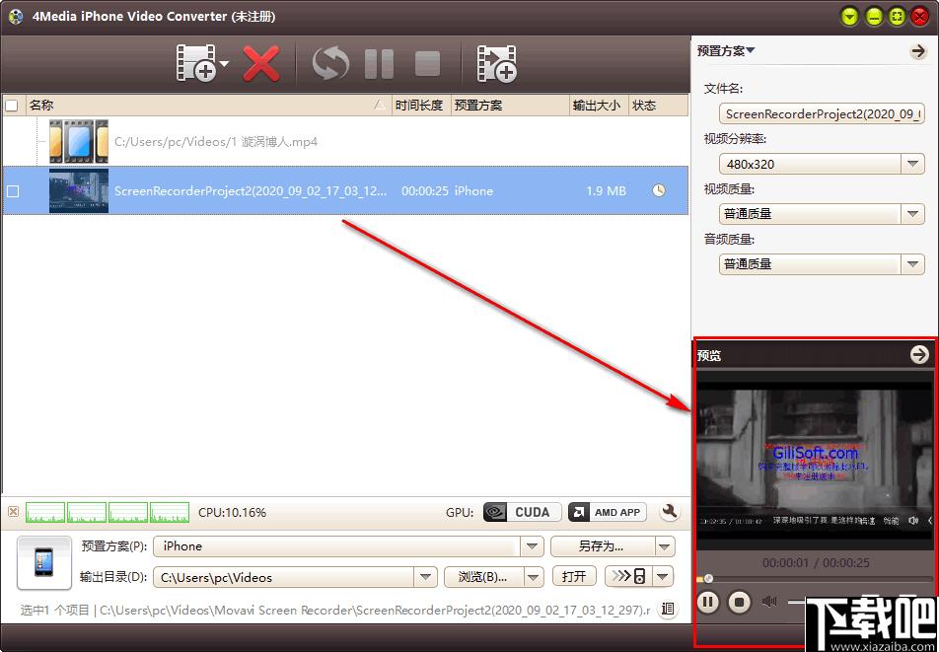939x652 pixels.
Task: Click the Convert circular arrows icon
Action: [330, 63]
